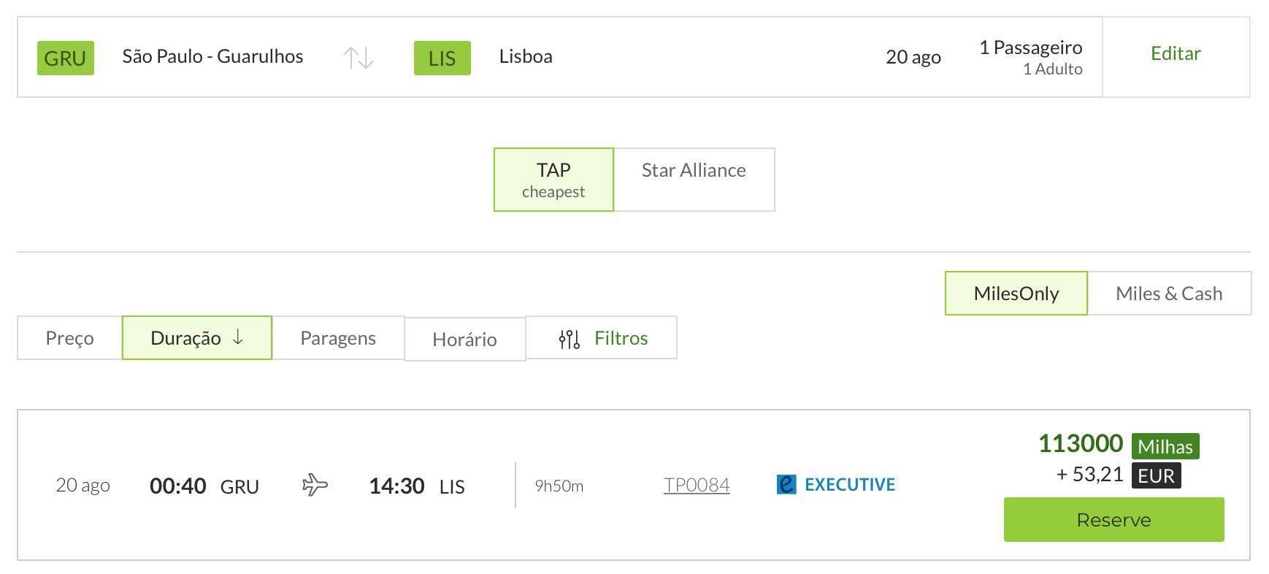Select MilesOnly payment option
Screen dimensions: 1269x574
coord(1016,294)
